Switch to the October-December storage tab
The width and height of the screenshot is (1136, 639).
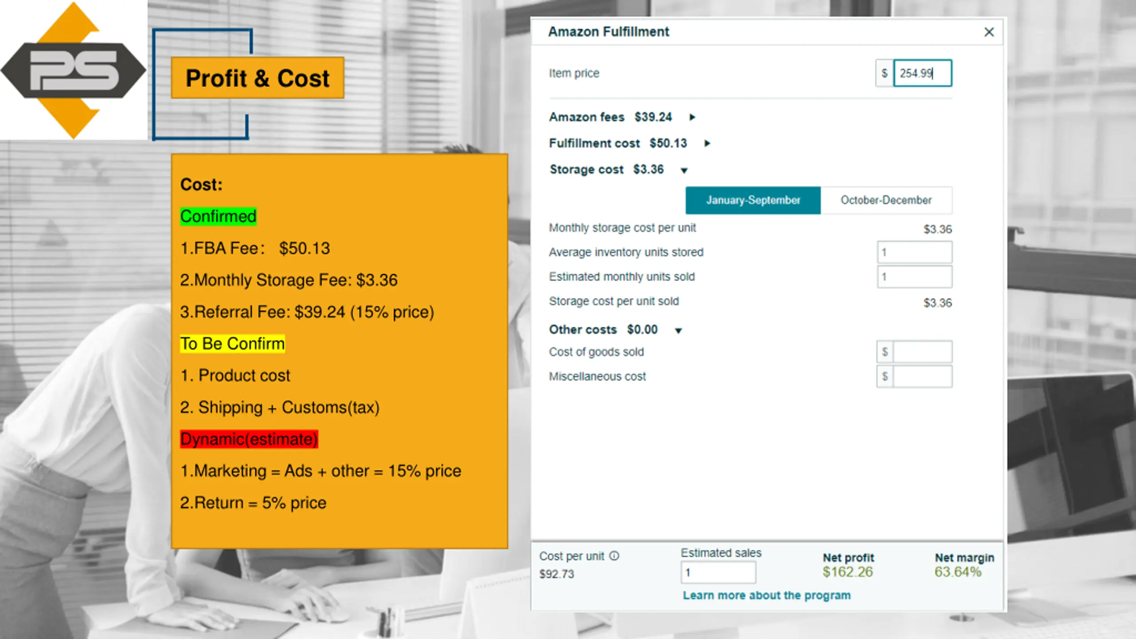[886, 200]
